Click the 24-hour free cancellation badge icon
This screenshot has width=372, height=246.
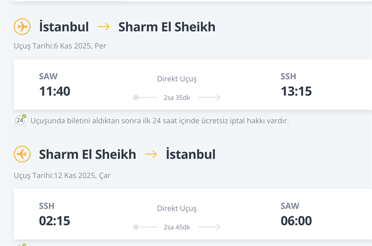pyautogui.click(x=20, y=120)
